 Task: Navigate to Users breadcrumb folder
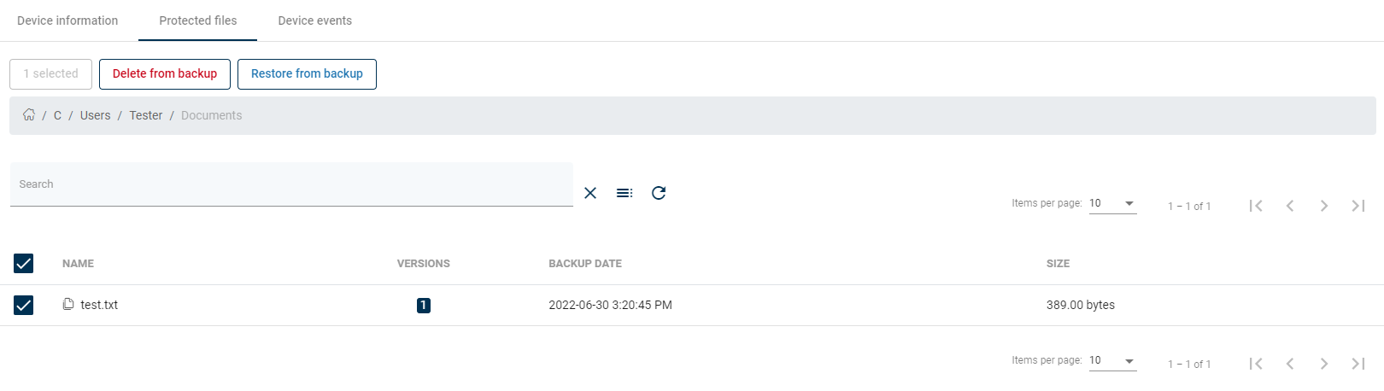click(95, 115)
